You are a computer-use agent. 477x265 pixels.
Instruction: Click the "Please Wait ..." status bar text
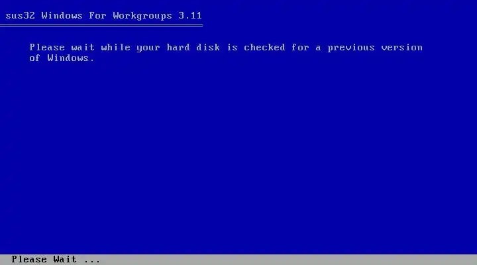(x=56, y=259)
